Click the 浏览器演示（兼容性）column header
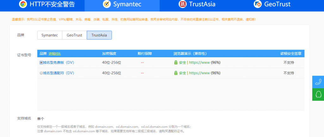Image resolution: width=324 pixels, height=137 pixels. click(190, 54)
